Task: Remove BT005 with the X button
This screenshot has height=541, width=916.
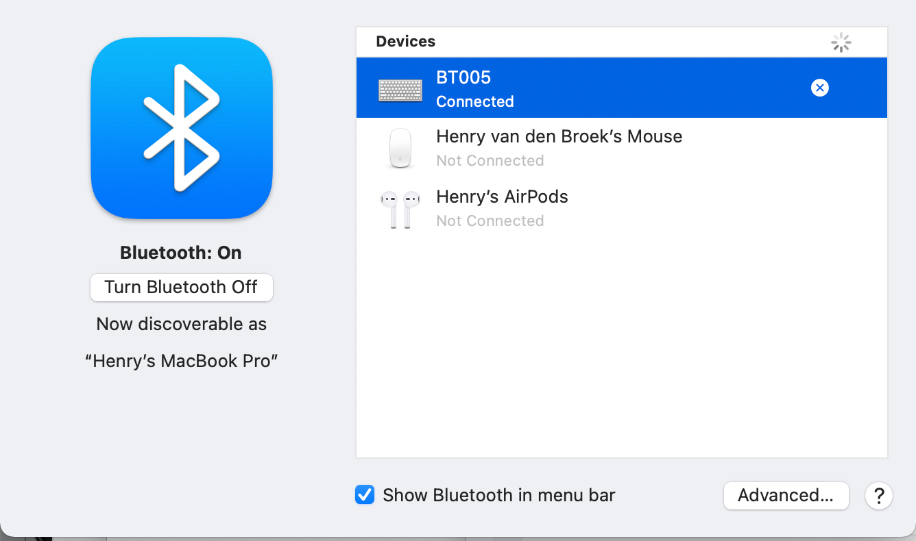Action: (x=819, y=88)
